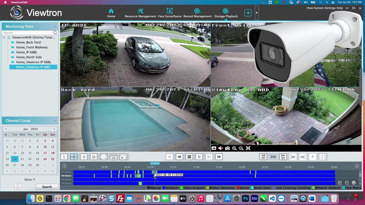The image size is (365, 205).
Task: Jump back 30 seconds
Action: click(263, 157)
